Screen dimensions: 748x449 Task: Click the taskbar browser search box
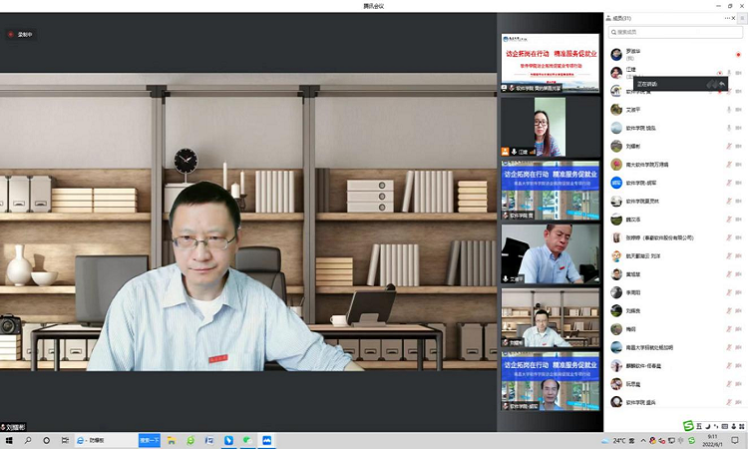pyautogui.click(x=107, y=440)
